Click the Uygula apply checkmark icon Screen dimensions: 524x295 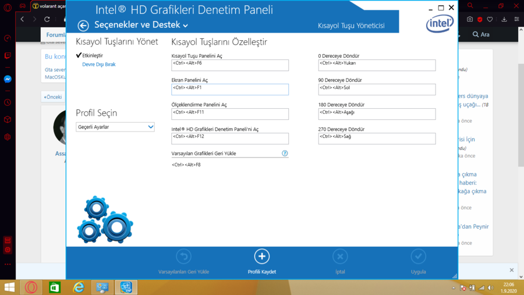click(419, 257)
